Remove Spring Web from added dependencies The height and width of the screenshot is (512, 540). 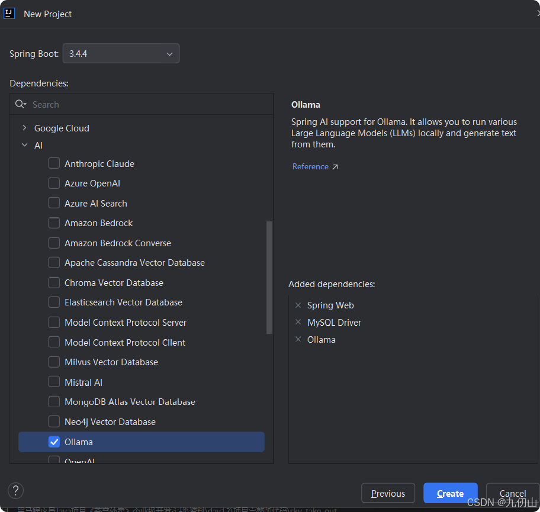(x=298, y=305)
